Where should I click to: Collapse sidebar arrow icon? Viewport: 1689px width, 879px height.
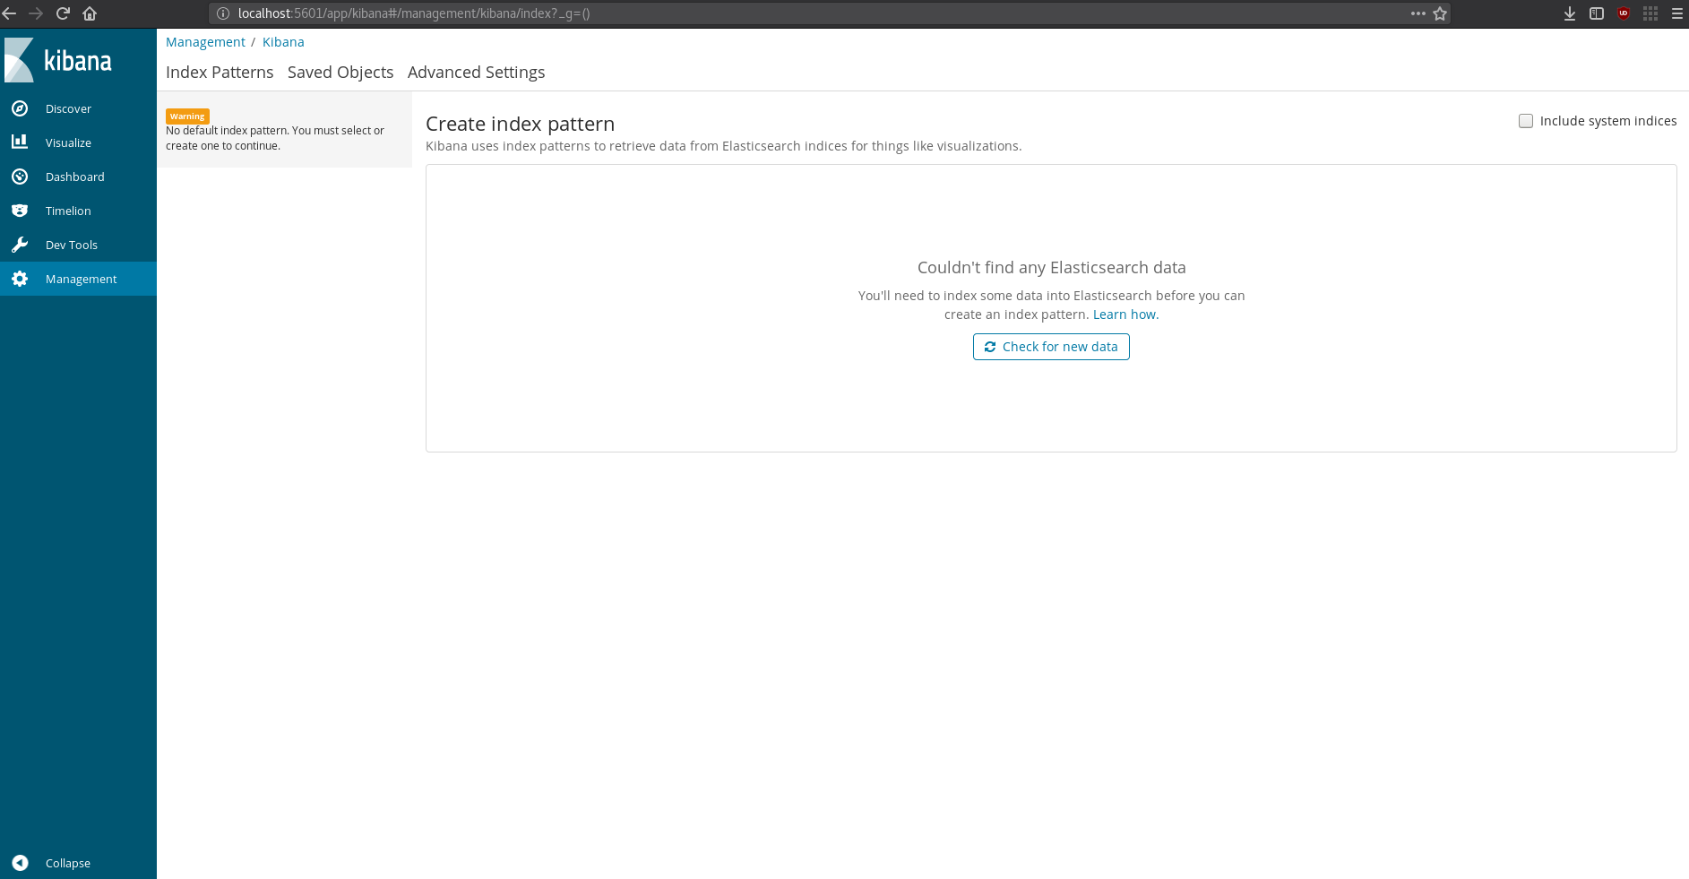[20, 863]
